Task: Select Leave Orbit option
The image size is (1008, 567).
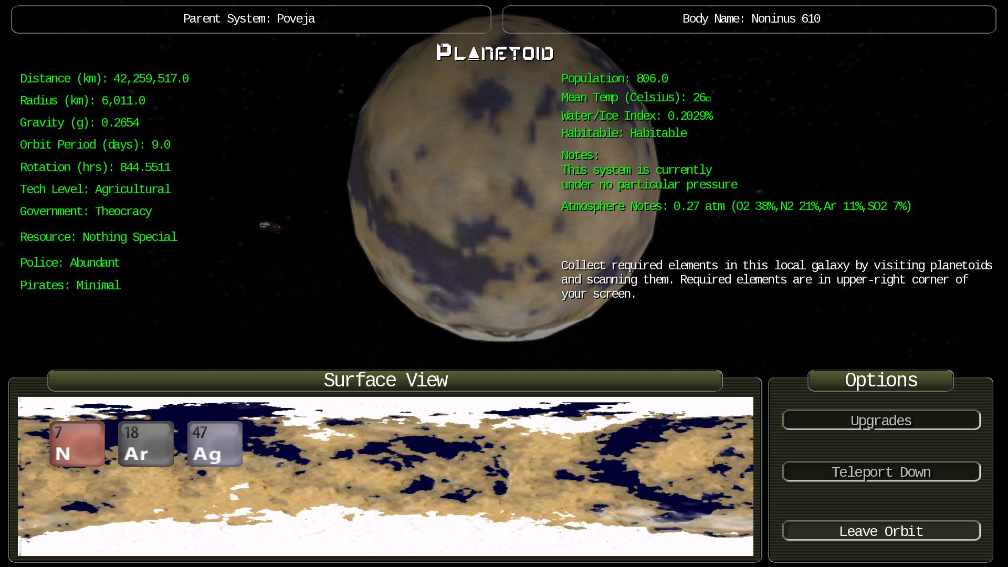Action: pyautogui.click(x=880, y=531)
